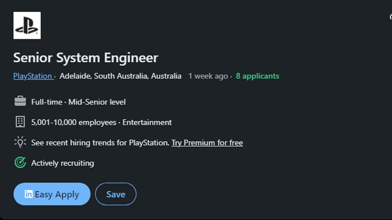Click the LinkedIn logo inside Easy Apply
392x220 pixels.
pyautogui.click(x=28, y=194)
